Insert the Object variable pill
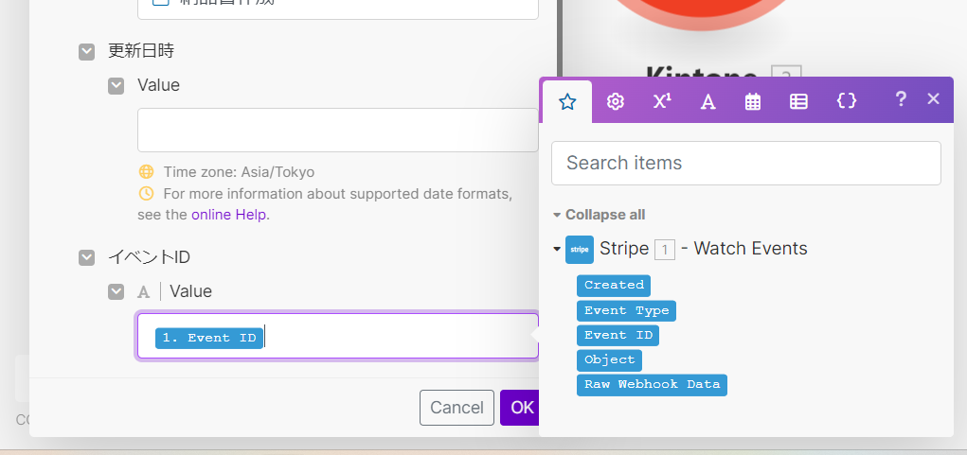The width and height of the screenshot is (967, 455). (609, 359)
